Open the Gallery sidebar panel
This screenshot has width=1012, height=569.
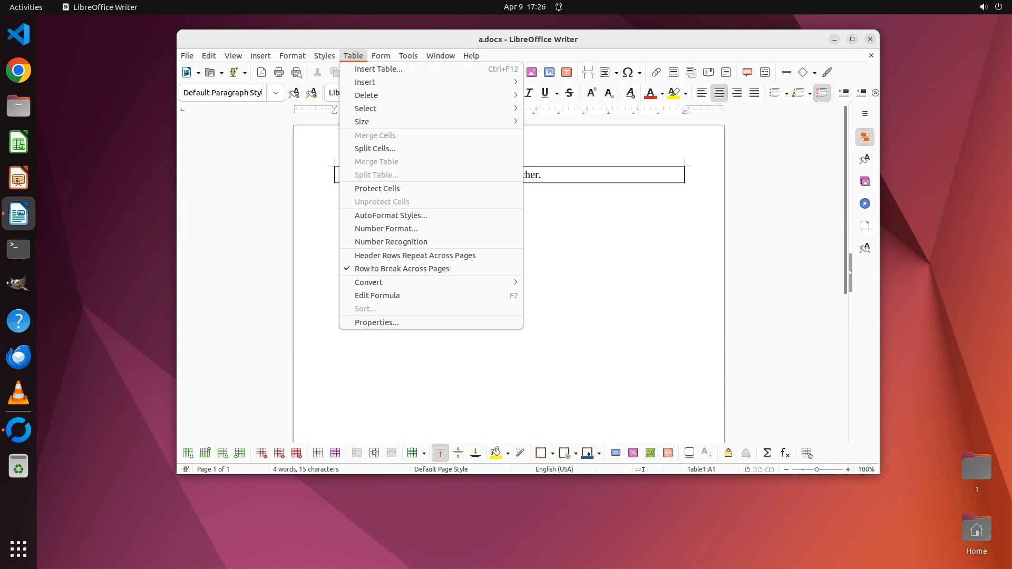pos(864,181)
